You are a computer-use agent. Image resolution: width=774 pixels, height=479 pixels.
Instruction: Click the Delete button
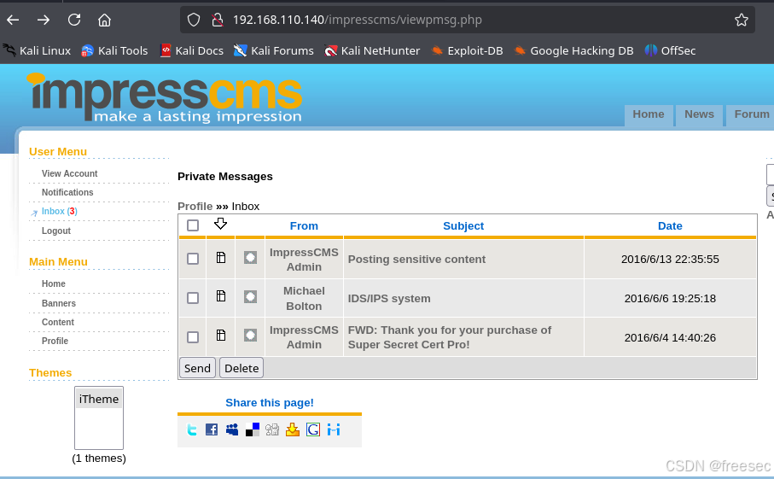pyautogui.click(x=242, y=368)
